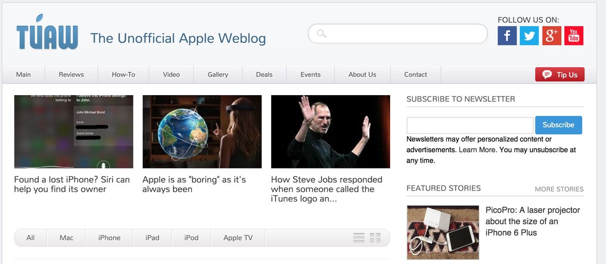Screen dimensions: 606x264
Task: Click the search magnifier icon
Action: point(321,34)
